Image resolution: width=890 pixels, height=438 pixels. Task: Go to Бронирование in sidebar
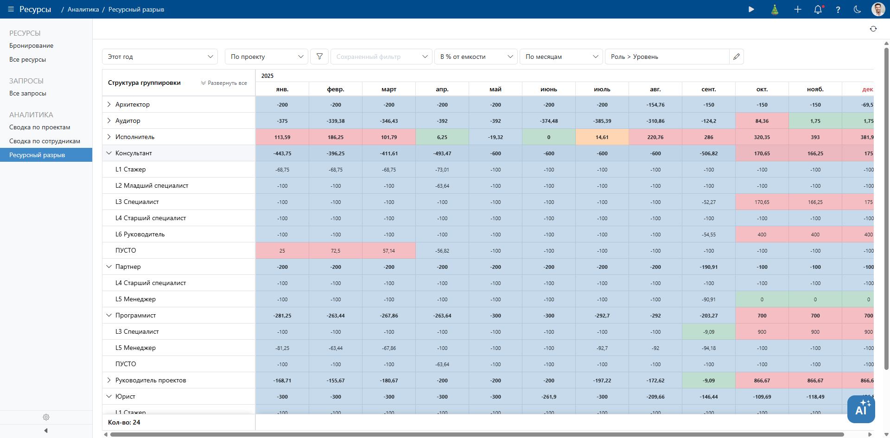pyautogui.click(x=31, y=45)
